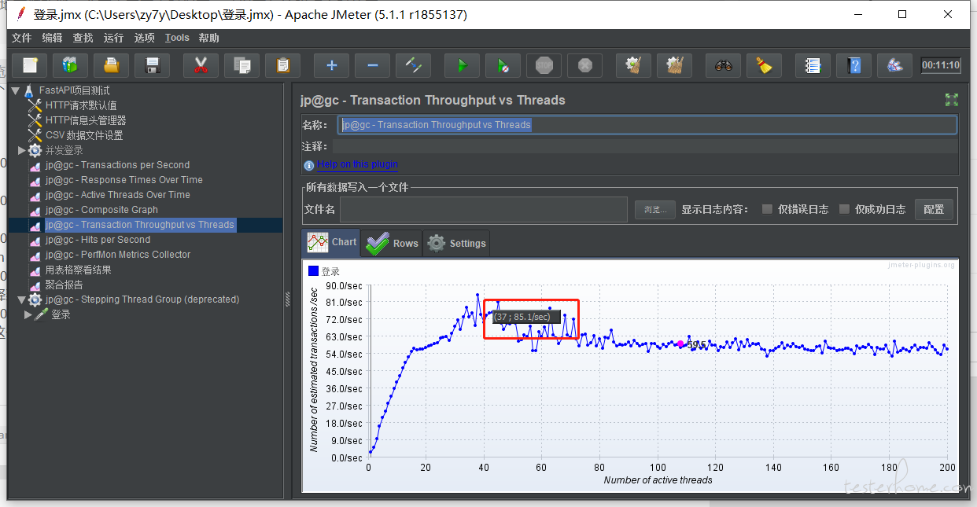Expand all nodes with the plus icon

332,65
